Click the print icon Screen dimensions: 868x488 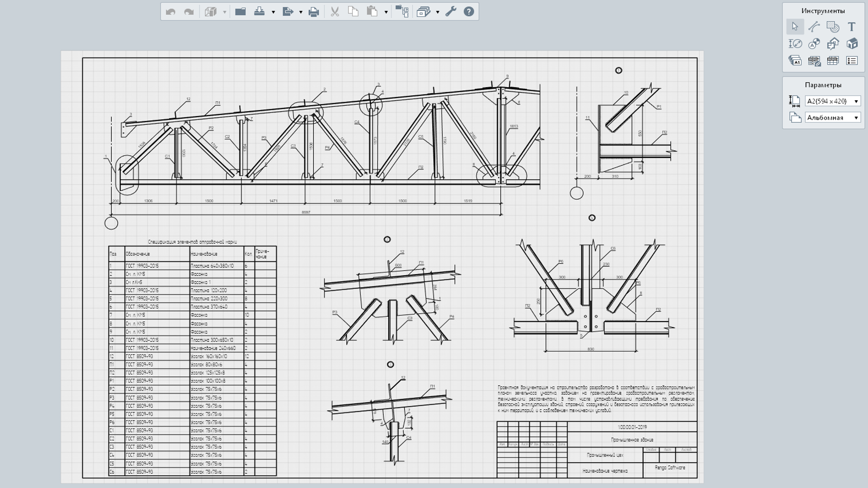pyautogui.click(x=314, y=12)
